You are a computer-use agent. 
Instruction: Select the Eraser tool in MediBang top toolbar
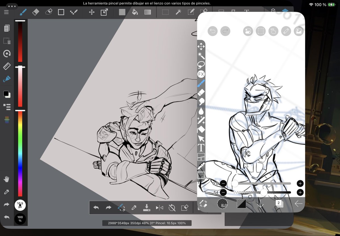pyautogui.click(x=36, y=12)
